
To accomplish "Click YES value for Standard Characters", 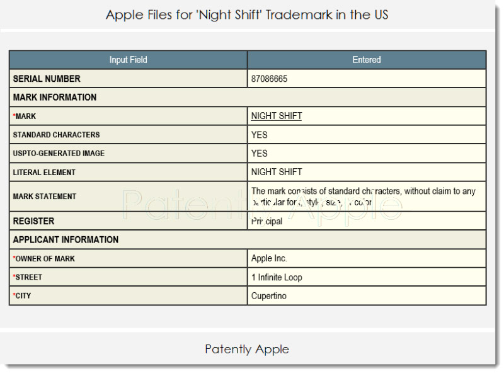I will coord(259,135).
